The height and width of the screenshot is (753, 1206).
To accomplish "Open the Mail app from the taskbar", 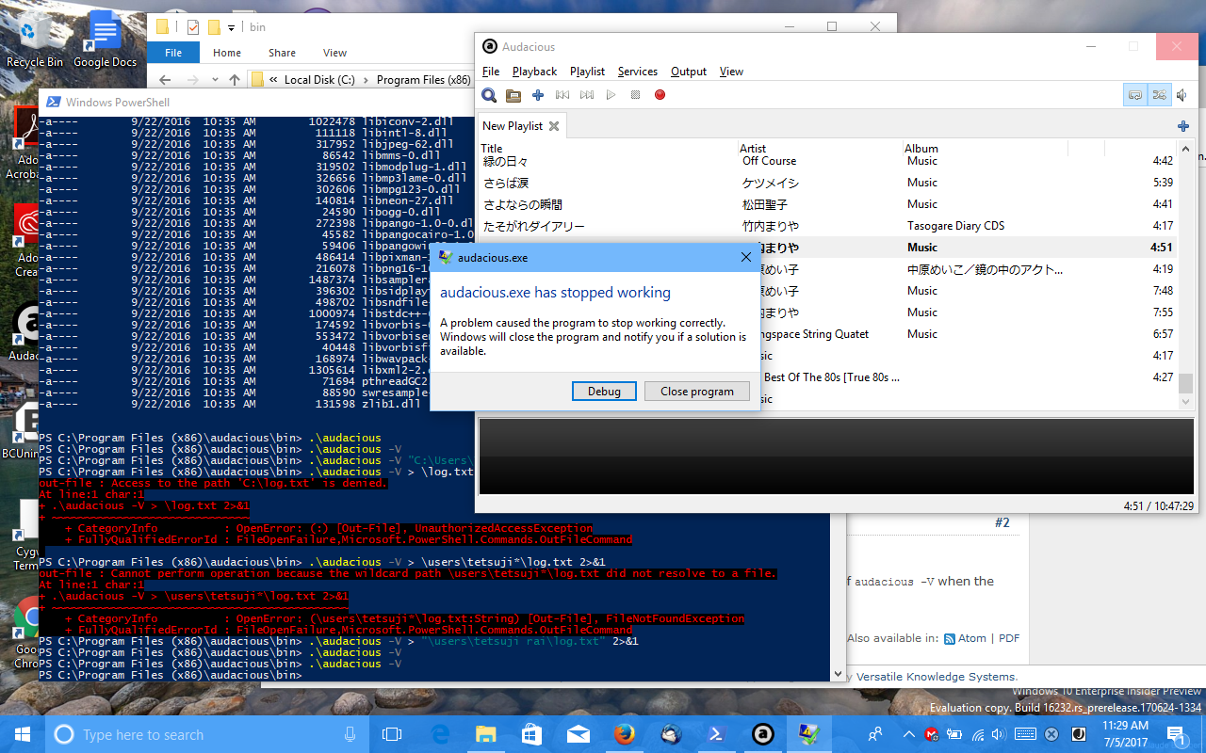I will point(578,734).
